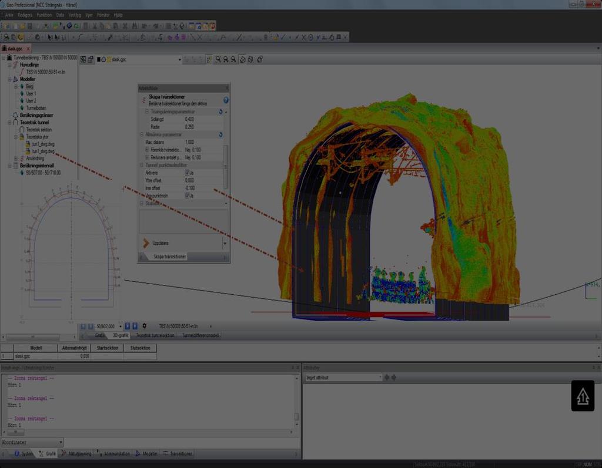Open the Redigera menu
This screenshot has width=602, height=468.
click(25, 15)
